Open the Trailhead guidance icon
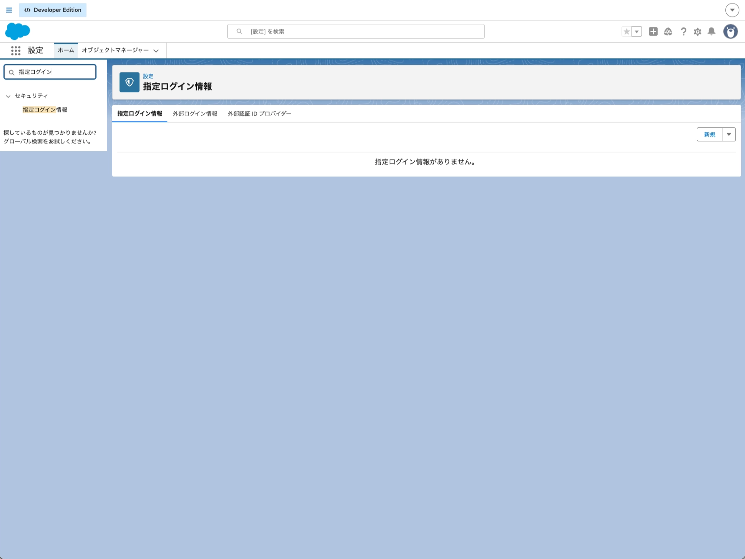The image size is (745, 559). pyautogui.click(x=668, y=31)
